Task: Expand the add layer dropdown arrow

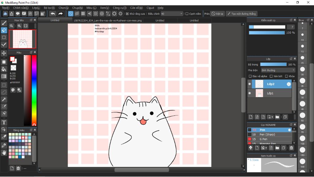Action: [x=272, y=117]
